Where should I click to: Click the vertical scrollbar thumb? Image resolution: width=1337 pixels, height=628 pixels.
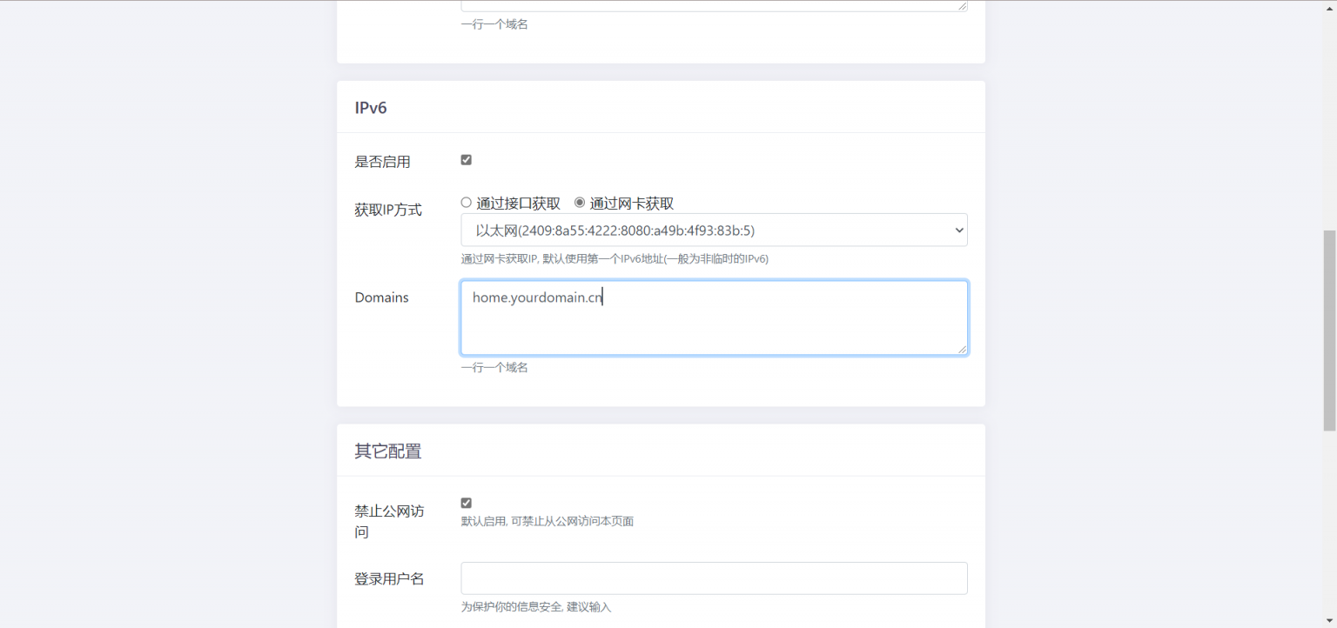coord(1329,331)
